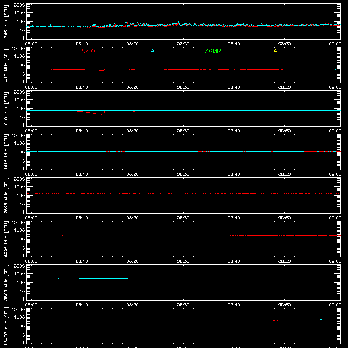
Task: Click the '15400 MHz [SFU]' axis label
Action: [x=6, y=326]
